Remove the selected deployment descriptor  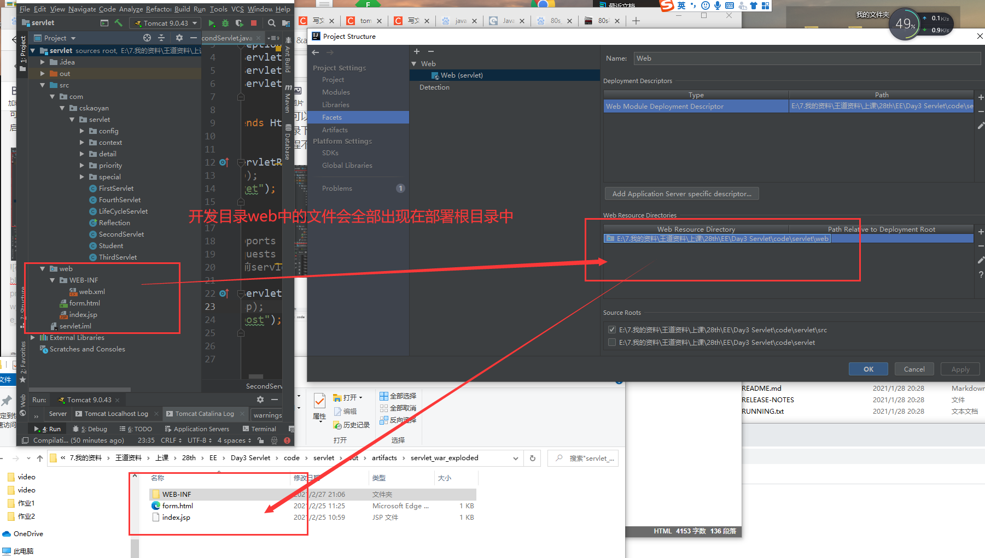981,111
